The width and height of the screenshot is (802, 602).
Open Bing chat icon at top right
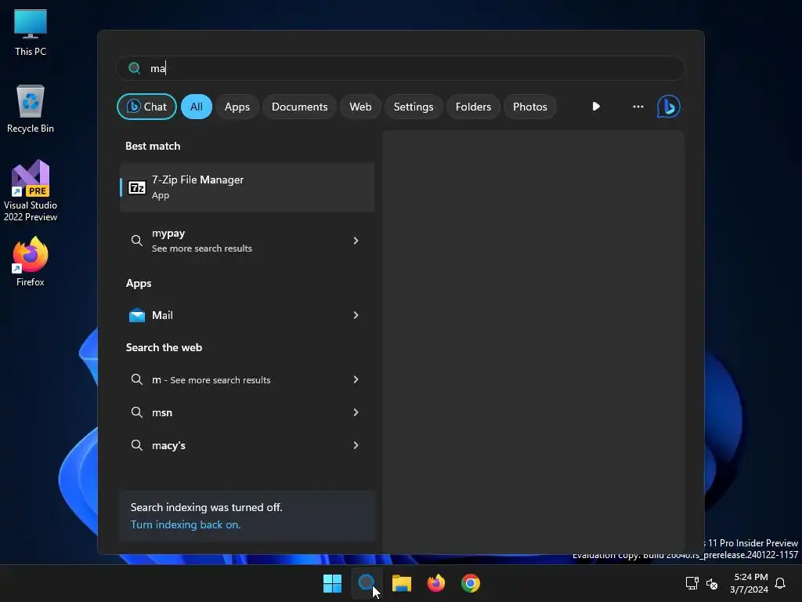pos(668,107)
